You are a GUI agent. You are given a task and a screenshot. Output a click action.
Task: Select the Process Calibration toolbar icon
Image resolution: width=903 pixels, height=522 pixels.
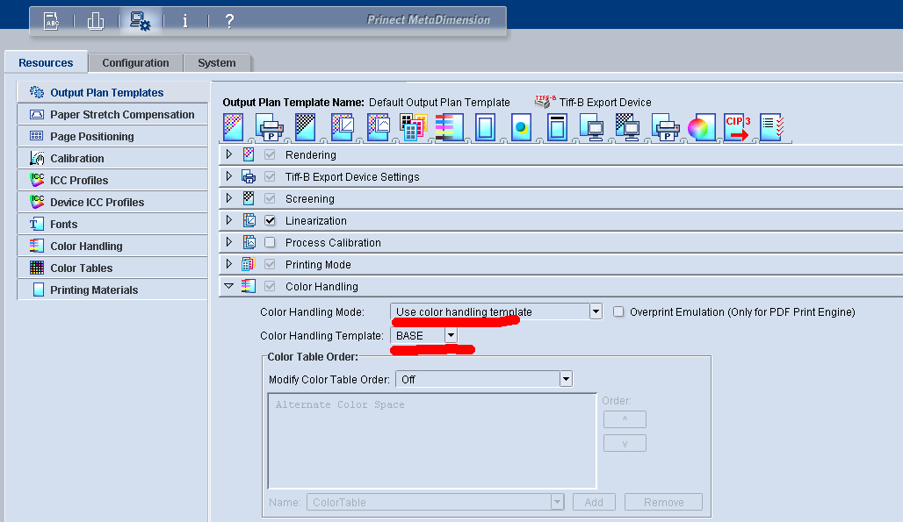click(379, 127)
